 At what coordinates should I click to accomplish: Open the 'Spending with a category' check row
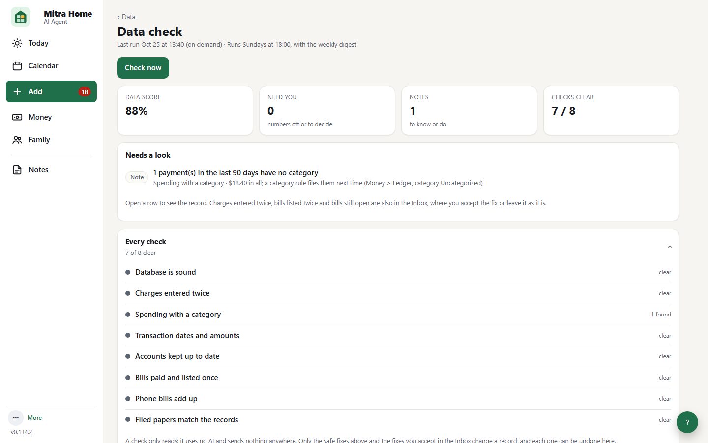point(398,315)
